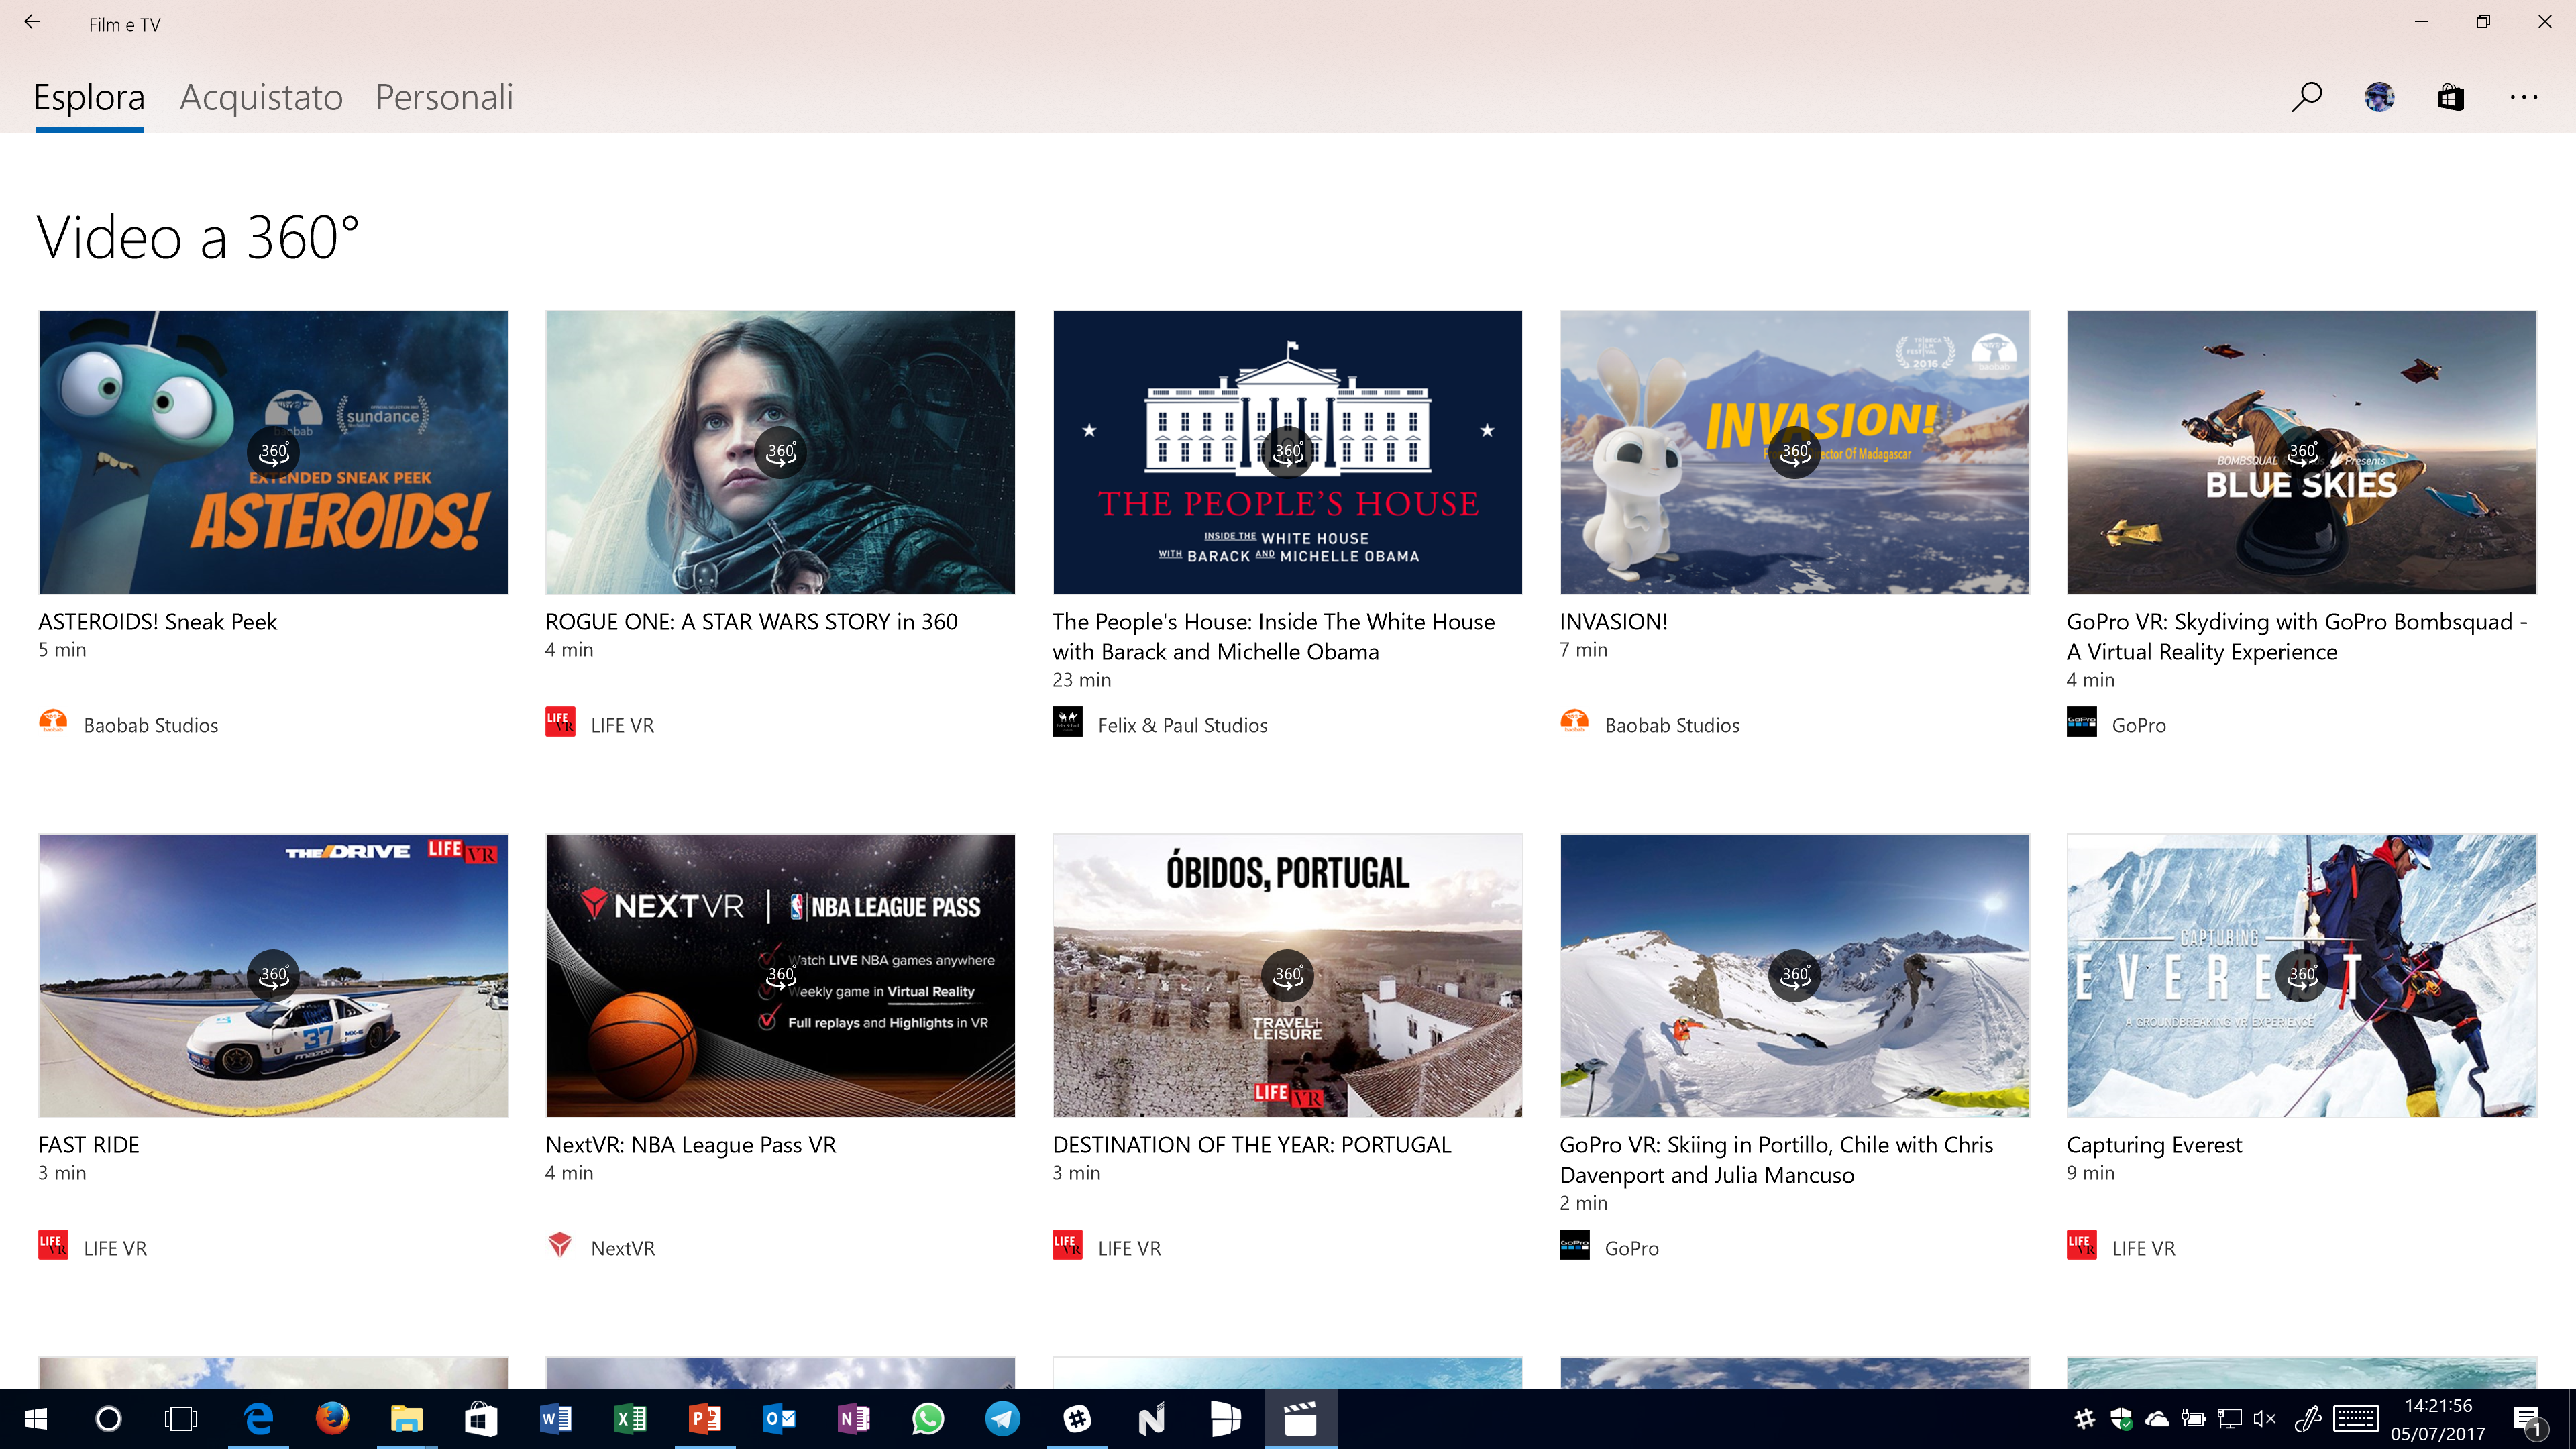Open the NextVR NBA League Pass thumbnail
This screenshot has height=1449, width=2576.
pos(780,975)
